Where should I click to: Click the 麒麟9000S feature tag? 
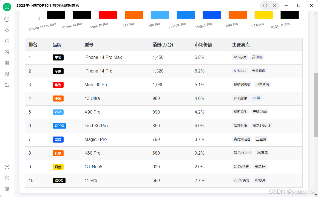(x=242, y=85)
